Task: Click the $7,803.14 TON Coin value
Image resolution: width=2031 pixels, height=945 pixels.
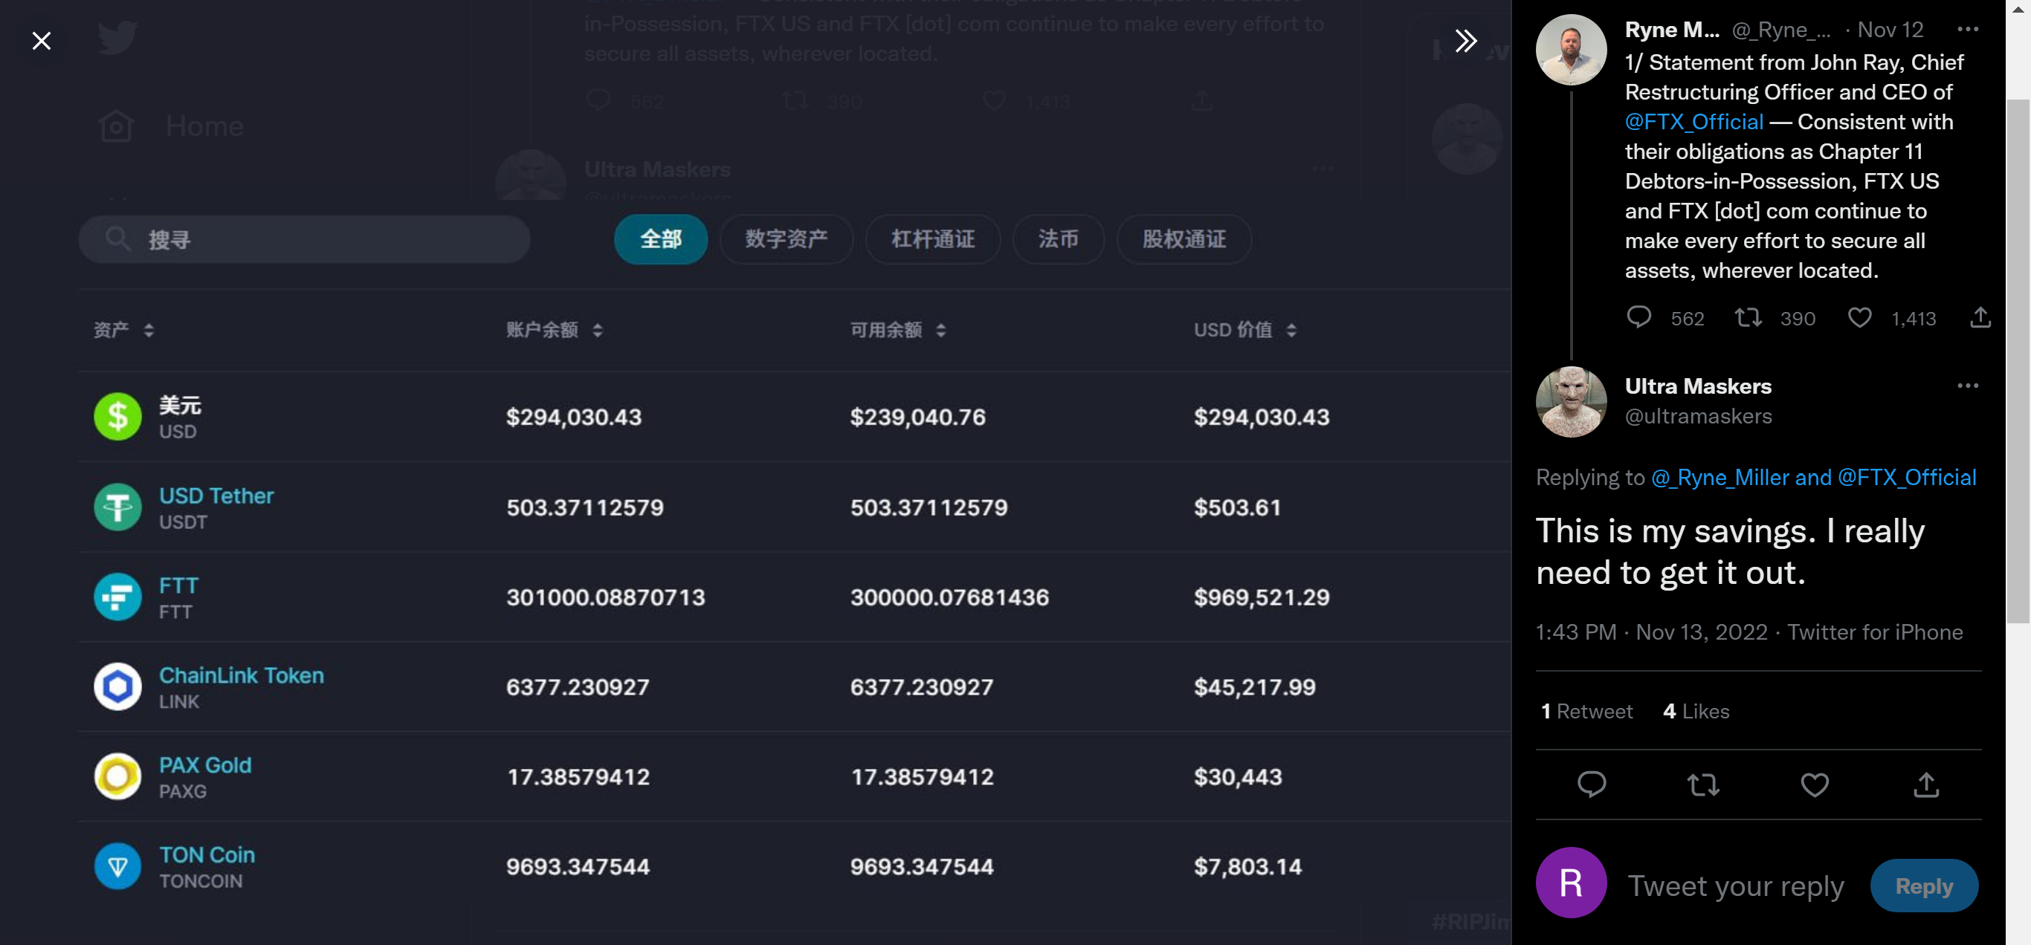Action: pos(1247,867)
